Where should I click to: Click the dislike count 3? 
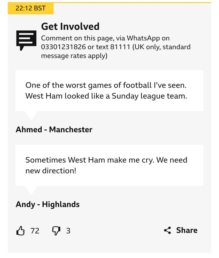click(68, 230)
